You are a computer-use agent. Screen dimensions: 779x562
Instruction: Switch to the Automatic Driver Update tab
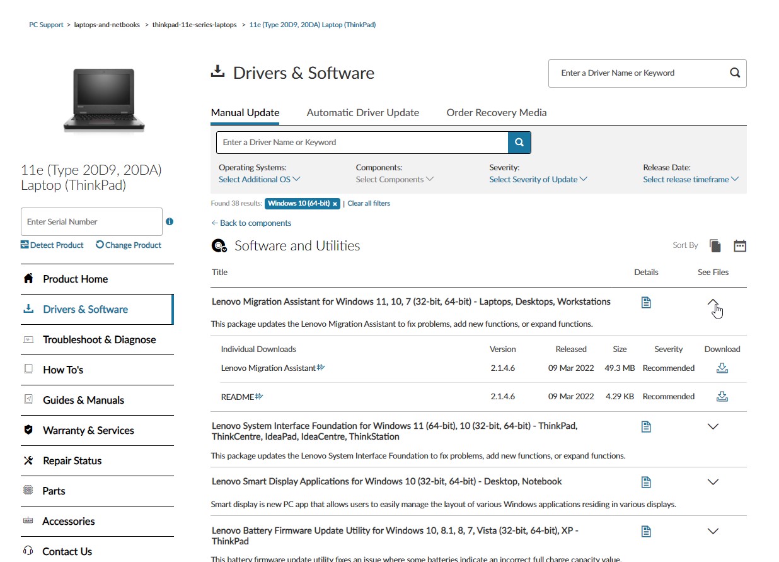pyautogui.click(x=362, y=112)
